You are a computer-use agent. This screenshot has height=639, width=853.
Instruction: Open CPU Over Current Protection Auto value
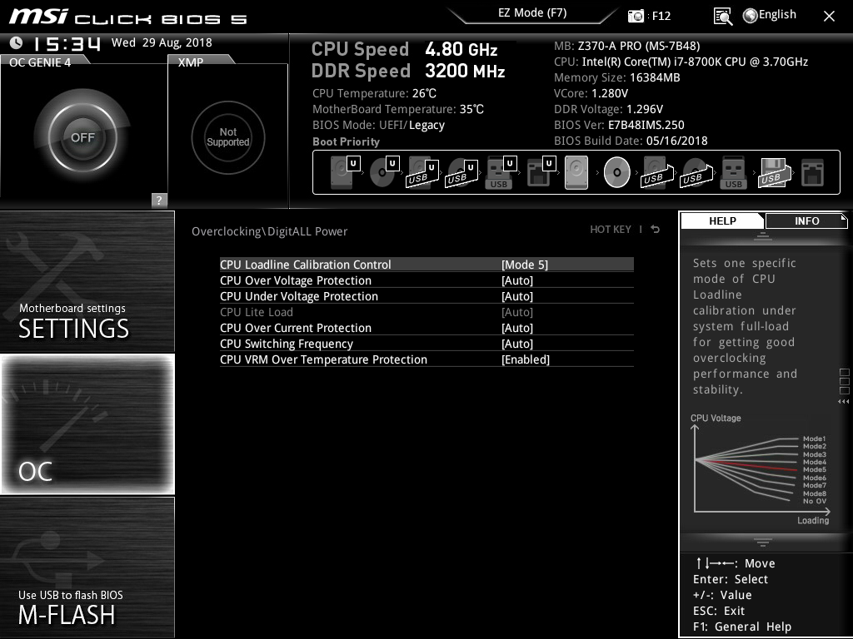(x=516, y=328)
